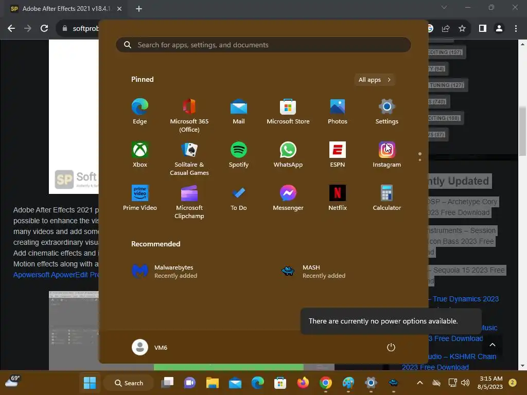Open Firefox from the taskbar
The image size is (527, 395).
pyautogui.click(x=303, y=383)
